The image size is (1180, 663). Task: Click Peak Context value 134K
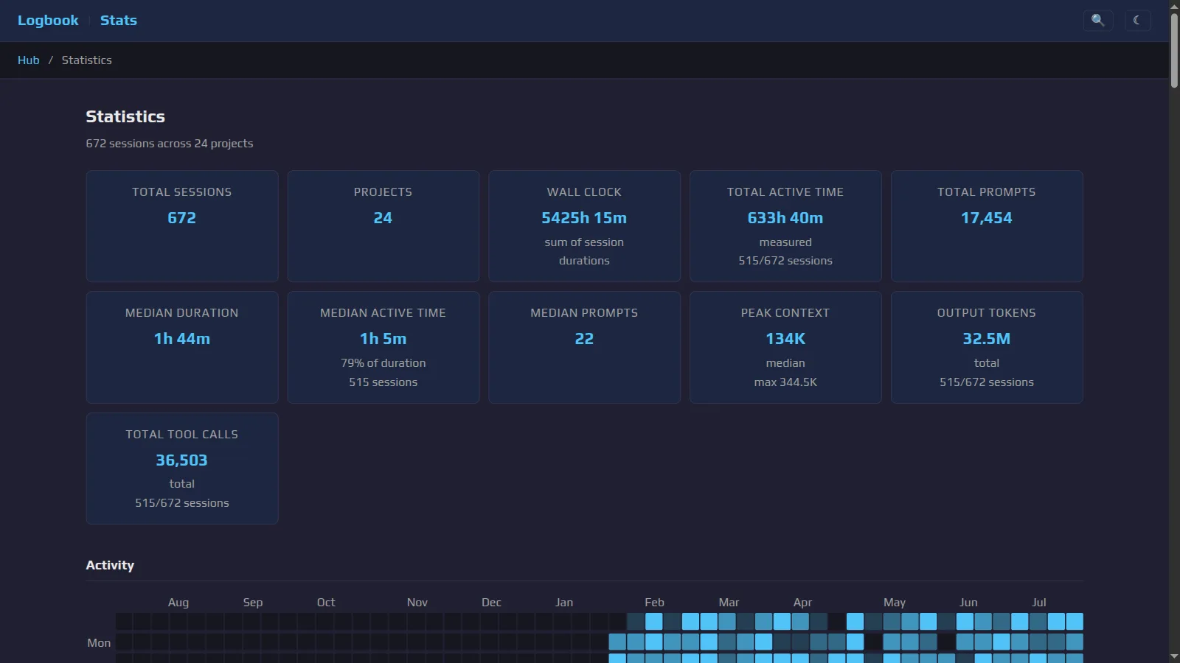785,339
